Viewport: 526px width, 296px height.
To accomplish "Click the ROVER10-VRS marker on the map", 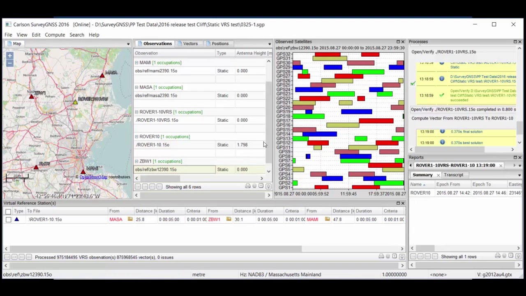I will (75, 102).
